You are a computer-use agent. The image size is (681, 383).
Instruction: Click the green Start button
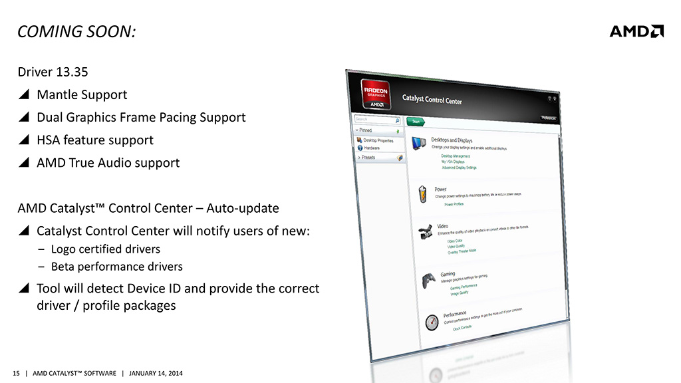416,122
